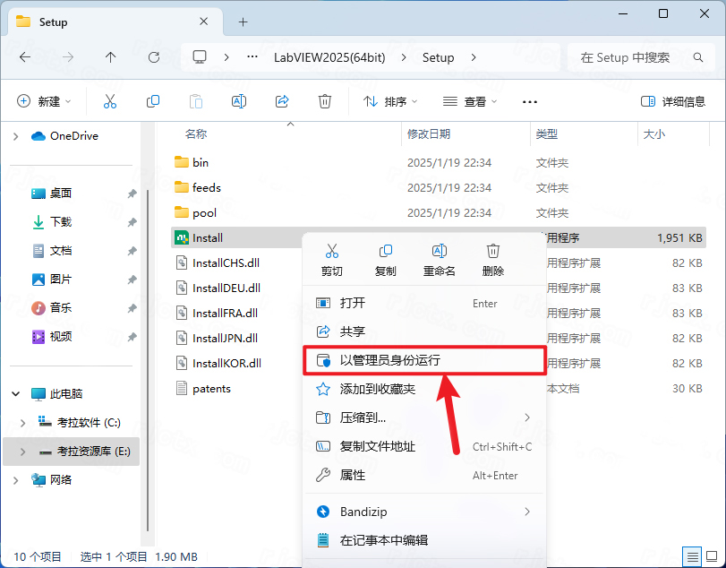Screen dimensions: 726x568
Task: Open hidden path ellipsis in address bar
Action: coord(252,57)
